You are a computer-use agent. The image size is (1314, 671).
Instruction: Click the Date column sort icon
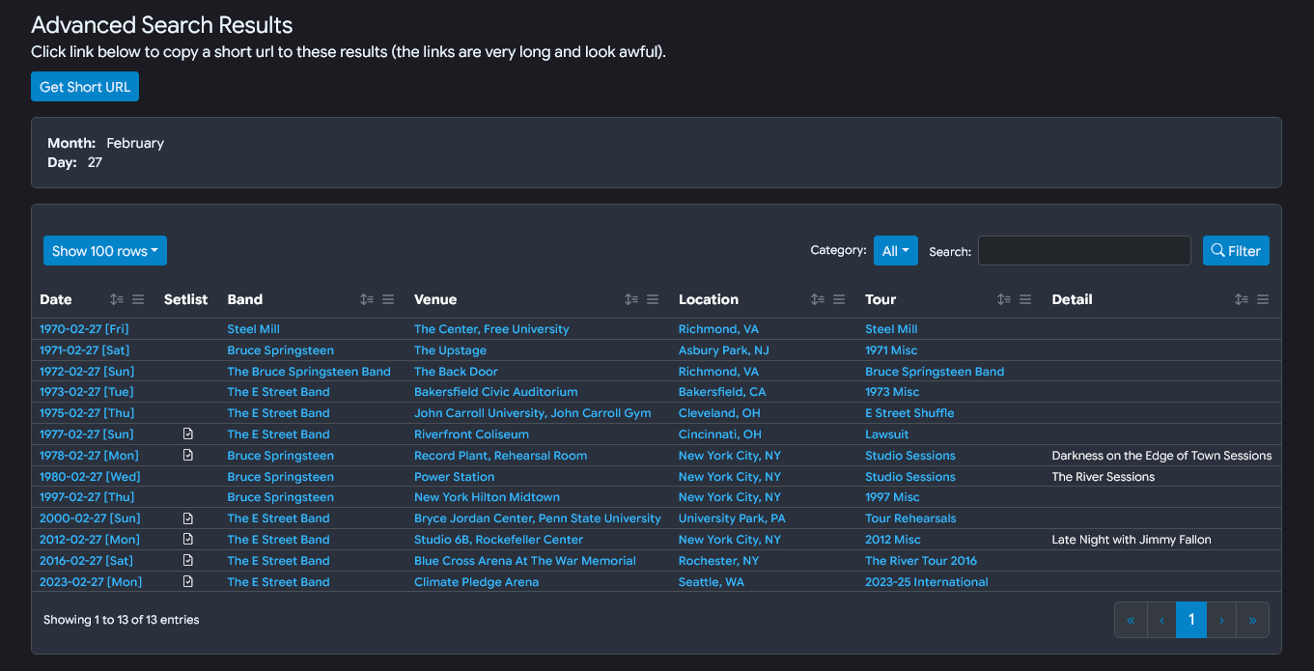[x=117, y=299]
